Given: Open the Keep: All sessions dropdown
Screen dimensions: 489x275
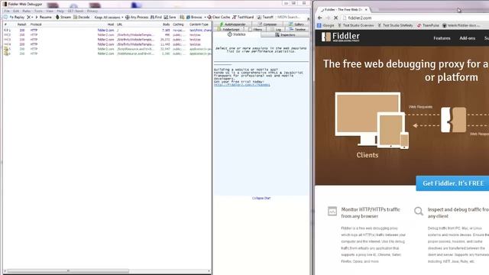Looking at the screenshot, I should click(x=108, y=17).
